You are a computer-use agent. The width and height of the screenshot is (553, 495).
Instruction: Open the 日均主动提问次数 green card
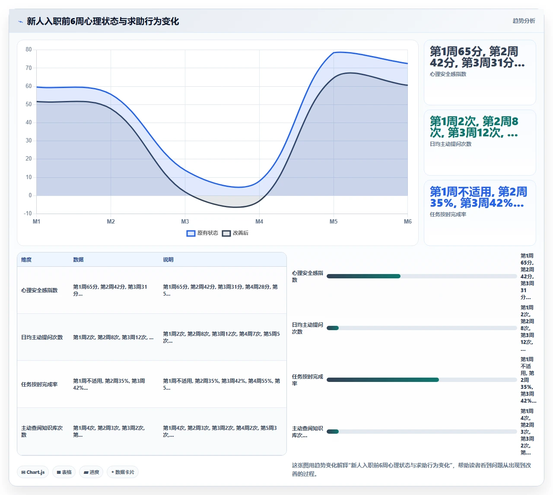(x=480, y=142)
